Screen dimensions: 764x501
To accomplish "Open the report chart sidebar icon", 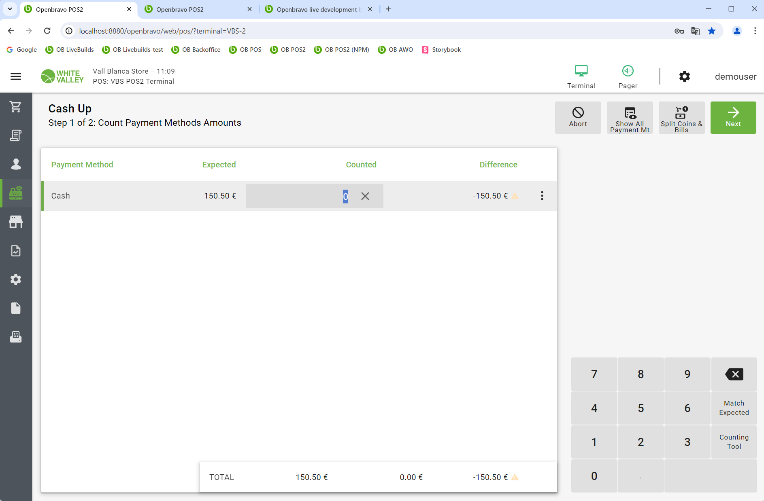I will tap(16, 251).
